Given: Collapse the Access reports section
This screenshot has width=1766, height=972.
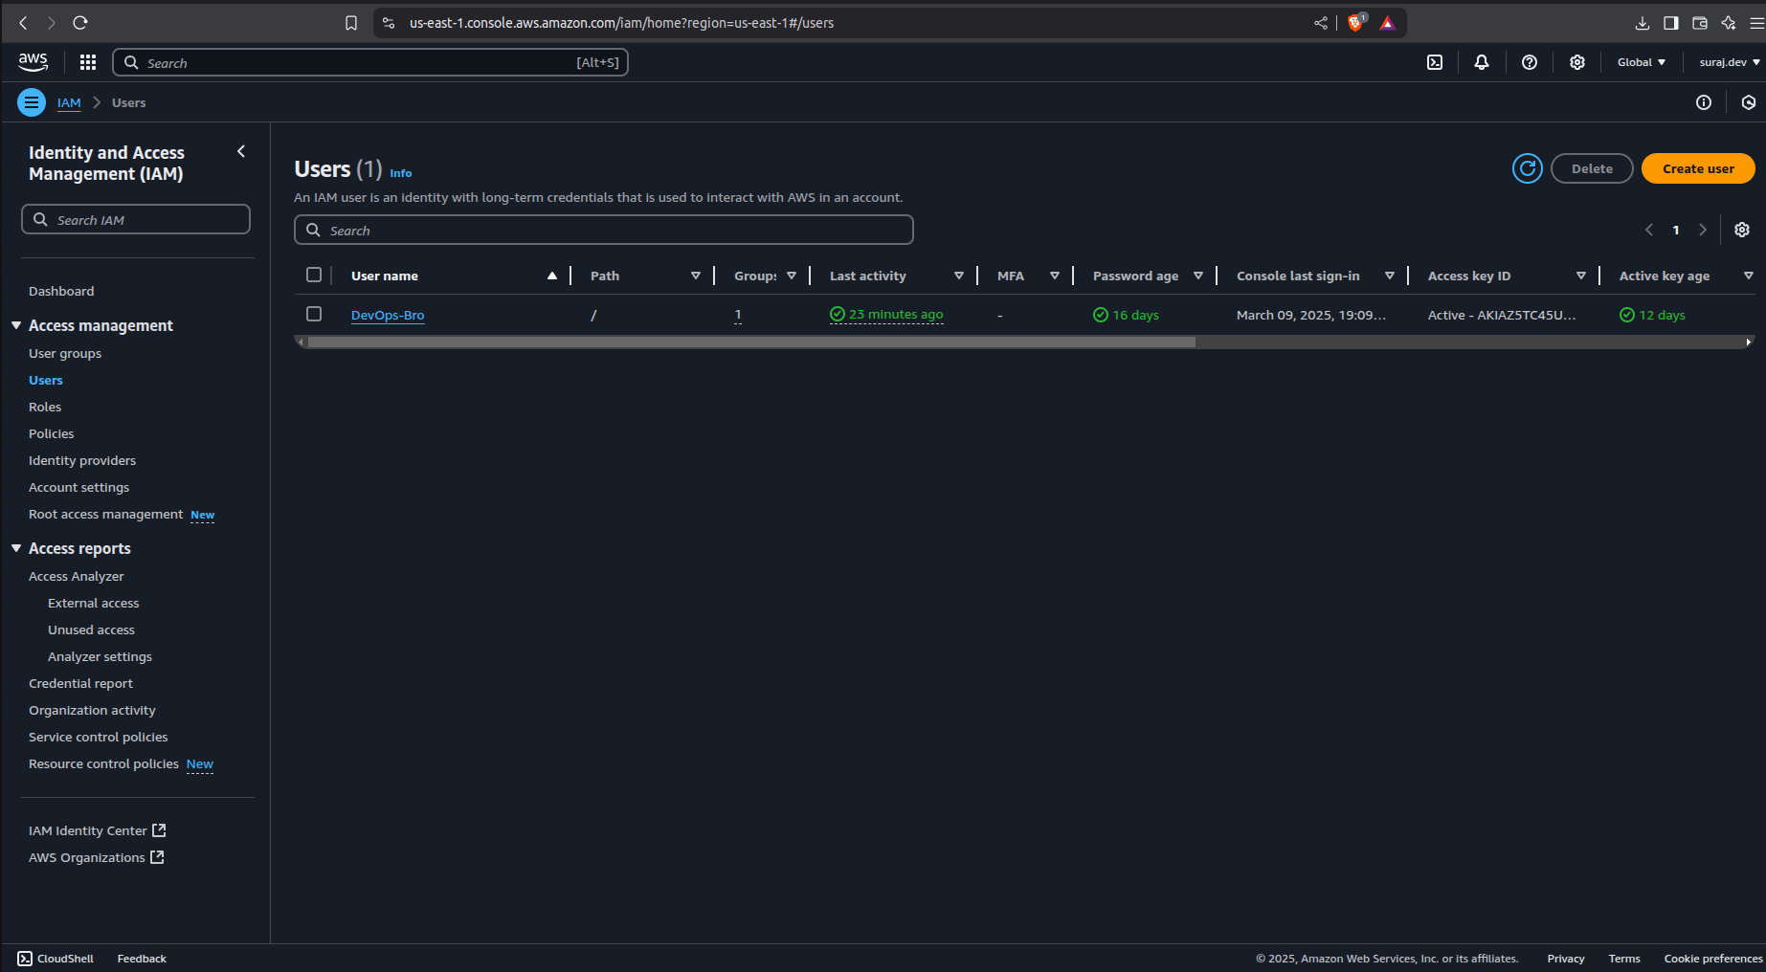Looking at the screenshot, I should pyautogui.click(x=16, y=548).
